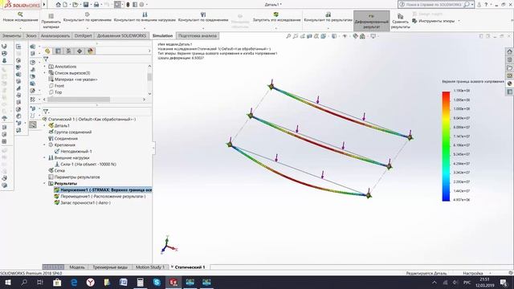514x289 pixels.
Task: Click the PropertyManager tab icon
Action: pos(58,51)
